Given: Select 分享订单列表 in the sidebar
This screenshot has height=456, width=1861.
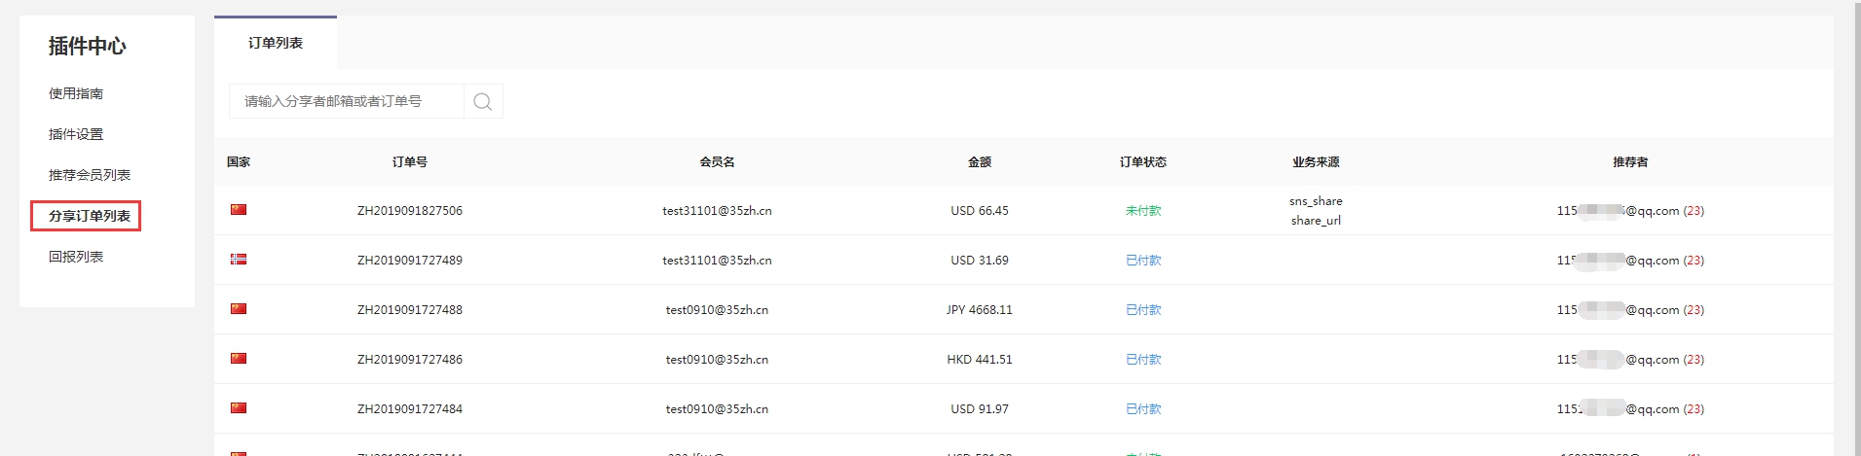Looking at the screenshot, I should 89,216.
